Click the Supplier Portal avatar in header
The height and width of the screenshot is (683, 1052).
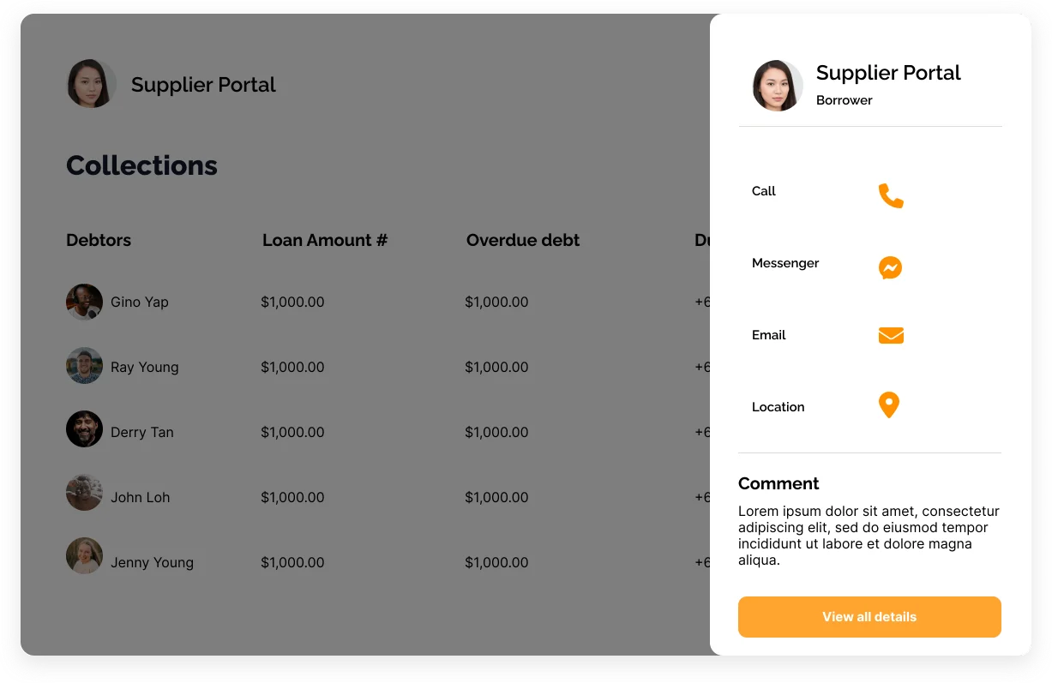point(91,84)
